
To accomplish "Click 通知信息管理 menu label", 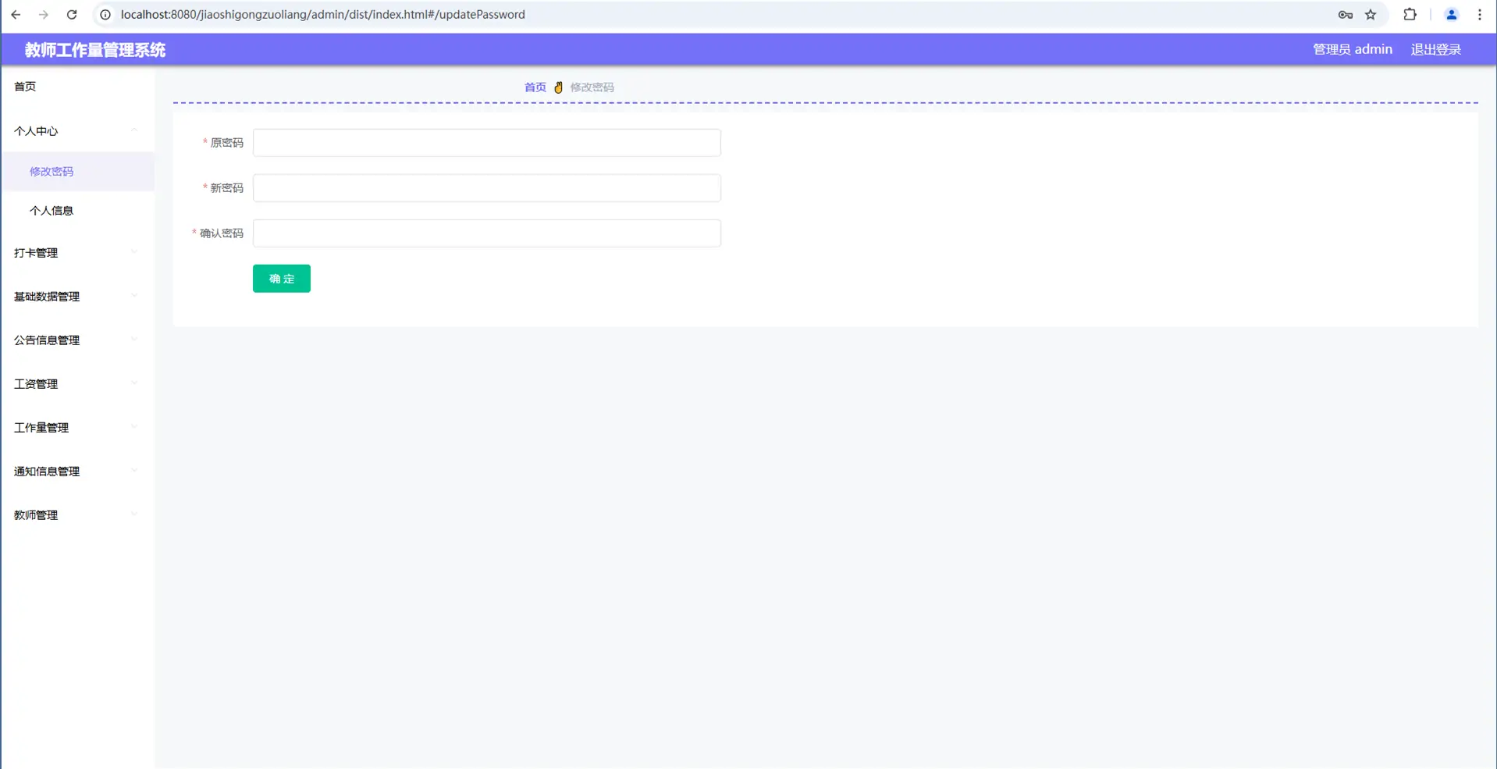I will [x=47, y=472].
